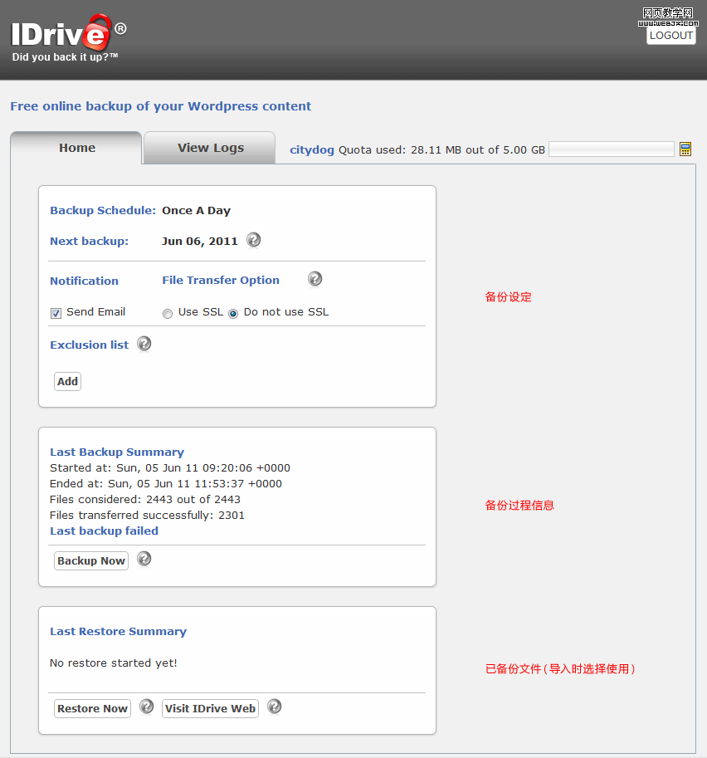Toggle the Send Email checkbox
This screenshot has width=707, height=758.
(56, 313)
